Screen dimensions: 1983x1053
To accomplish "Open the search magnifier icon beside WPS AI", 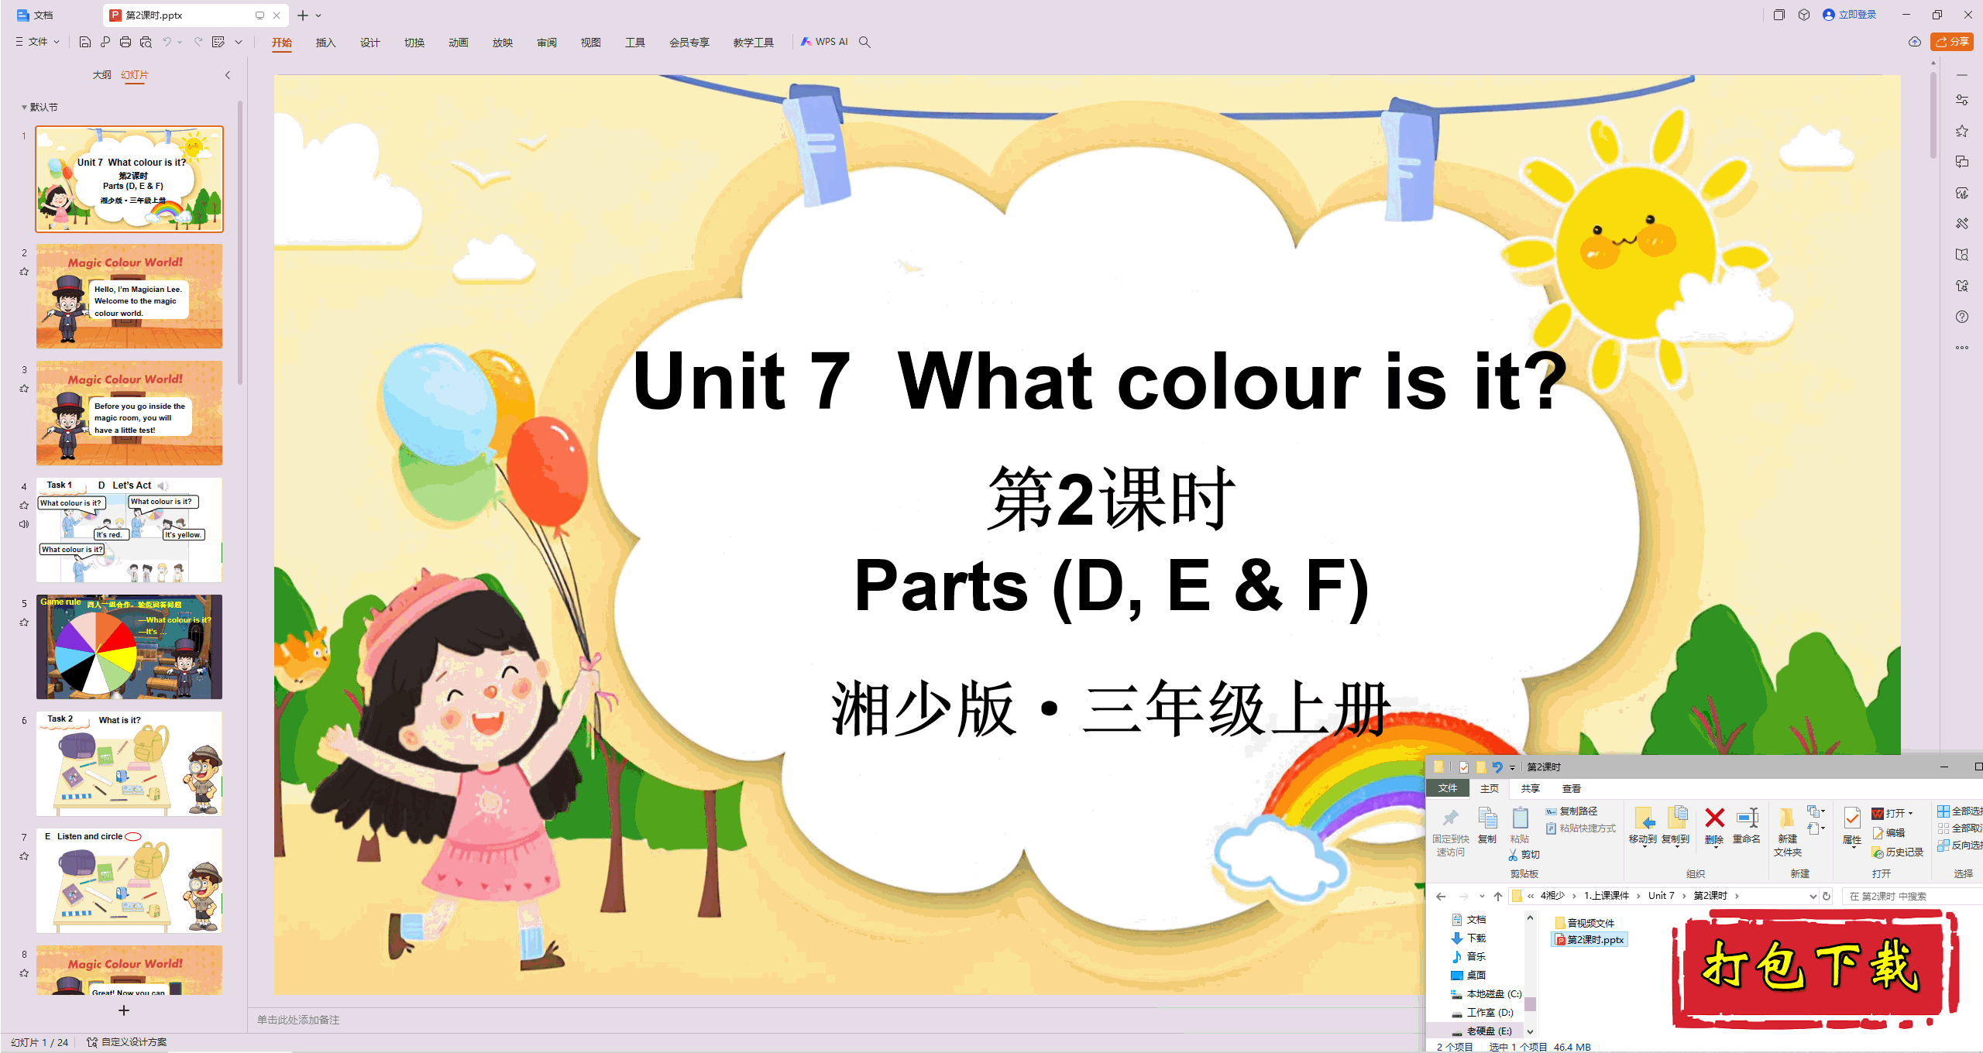I will point(864,42).
